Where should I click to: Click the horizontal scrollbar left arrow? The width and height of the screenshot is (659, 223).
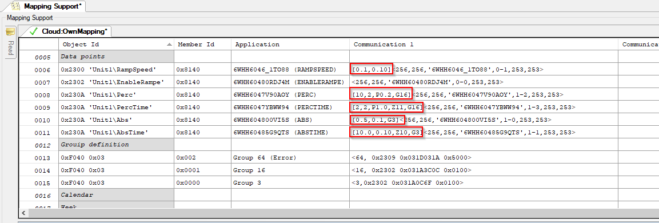coord(23,213)
